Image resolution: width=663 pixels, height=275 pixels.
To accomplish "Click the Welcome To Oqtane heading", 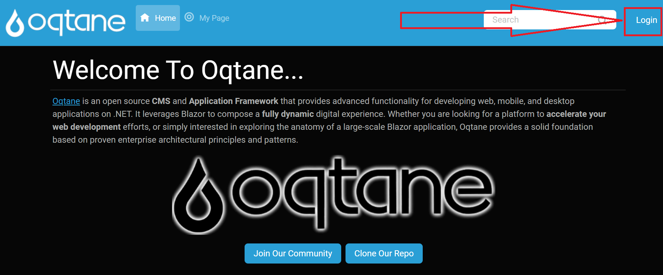I will click(x=178, y=70).
